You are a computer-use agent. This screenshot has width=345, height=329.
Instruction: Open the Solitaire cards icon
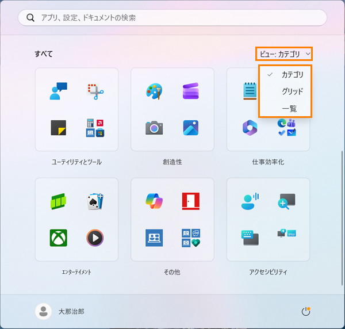click(95, 201)
